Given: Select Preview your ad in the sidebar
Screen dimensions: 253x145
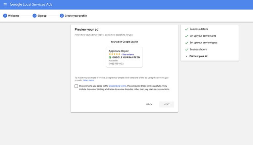Looking at the screenshot, I should pyautogui.click(x=198, y=56).
